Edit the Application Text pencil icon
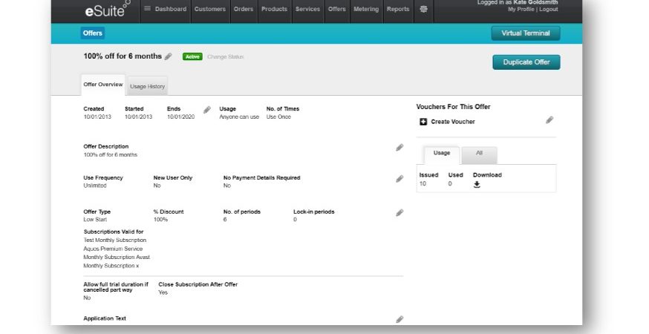Screen dimensions: 649x334 click(399, 319)
